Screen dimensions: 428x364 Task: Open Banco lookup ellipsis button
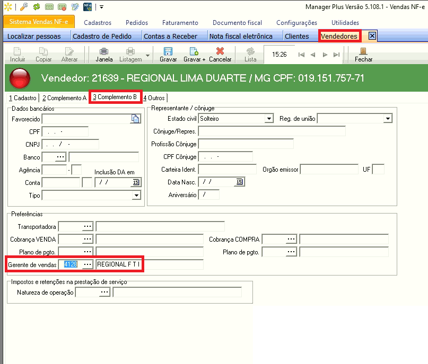pos(60,157)
